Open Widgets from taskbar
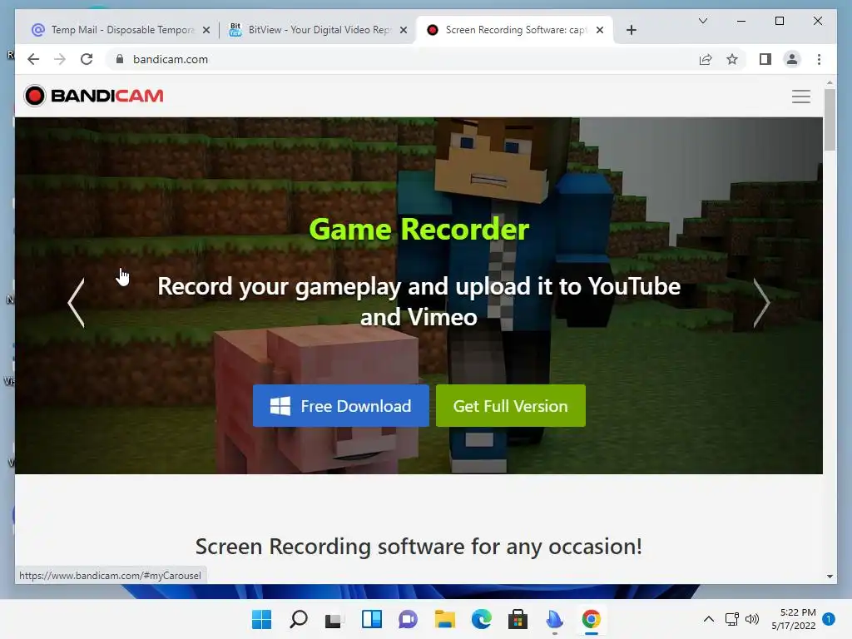 point(372,619)
